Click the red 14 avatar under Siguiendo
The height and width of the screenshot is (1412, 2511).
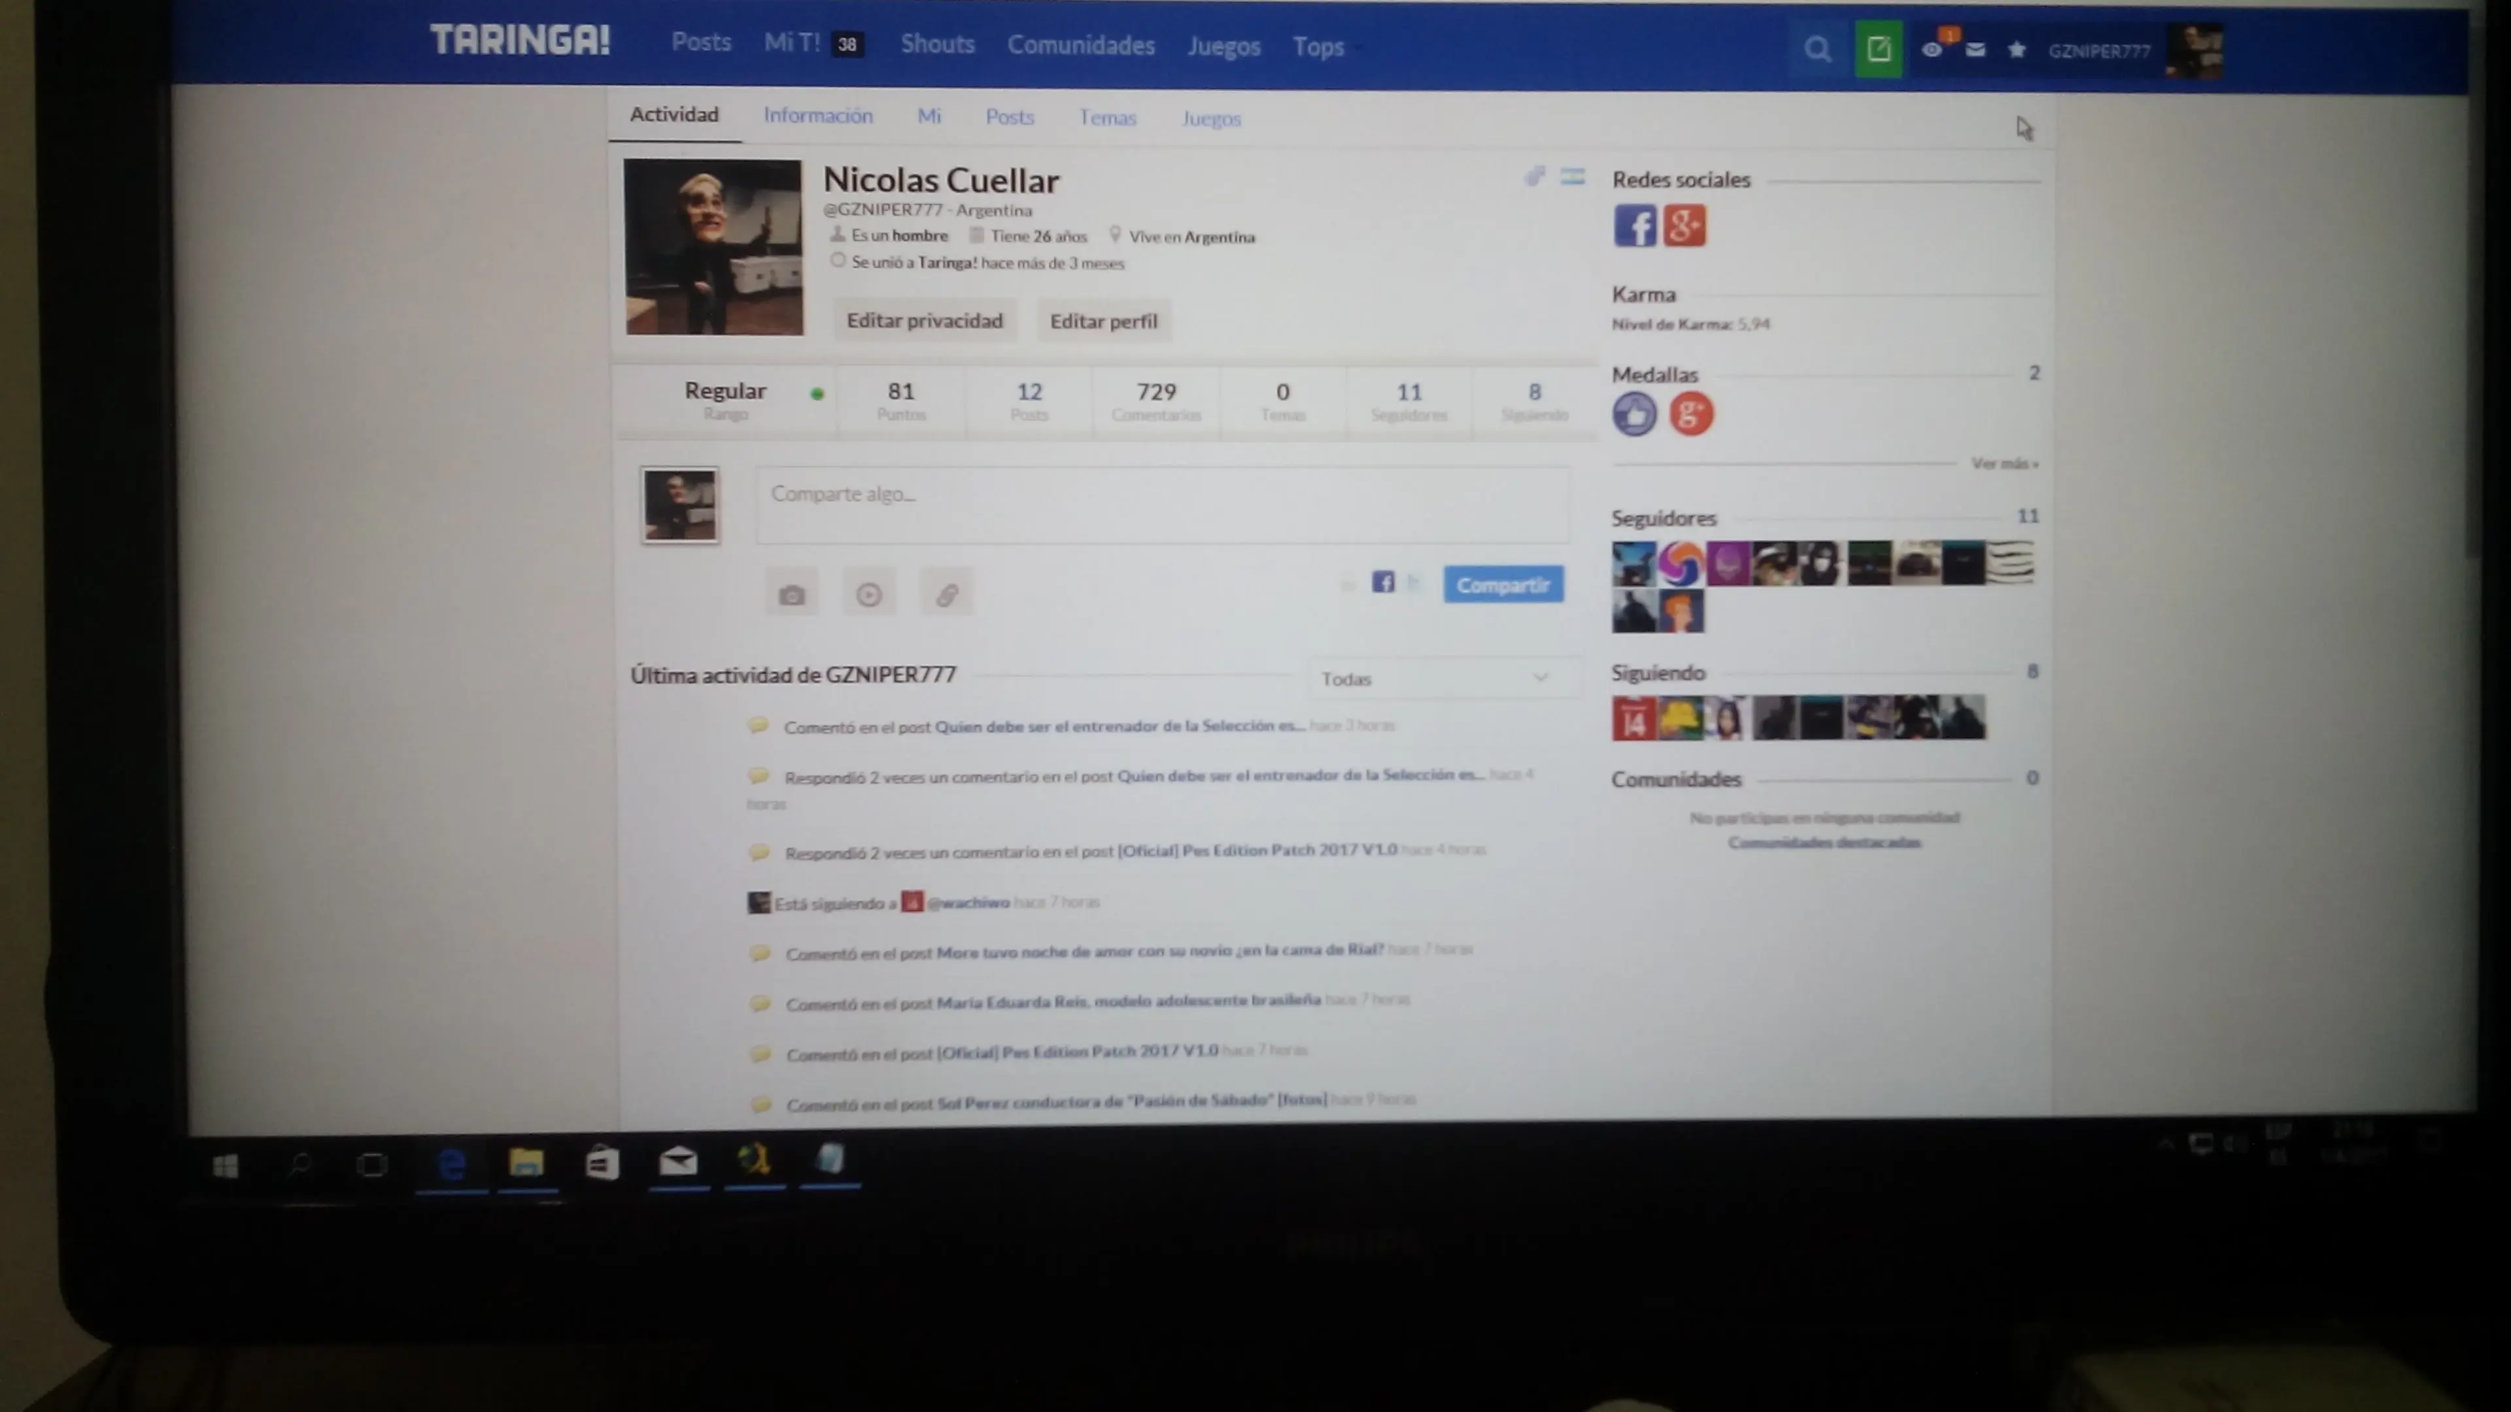click(1633, 718)
